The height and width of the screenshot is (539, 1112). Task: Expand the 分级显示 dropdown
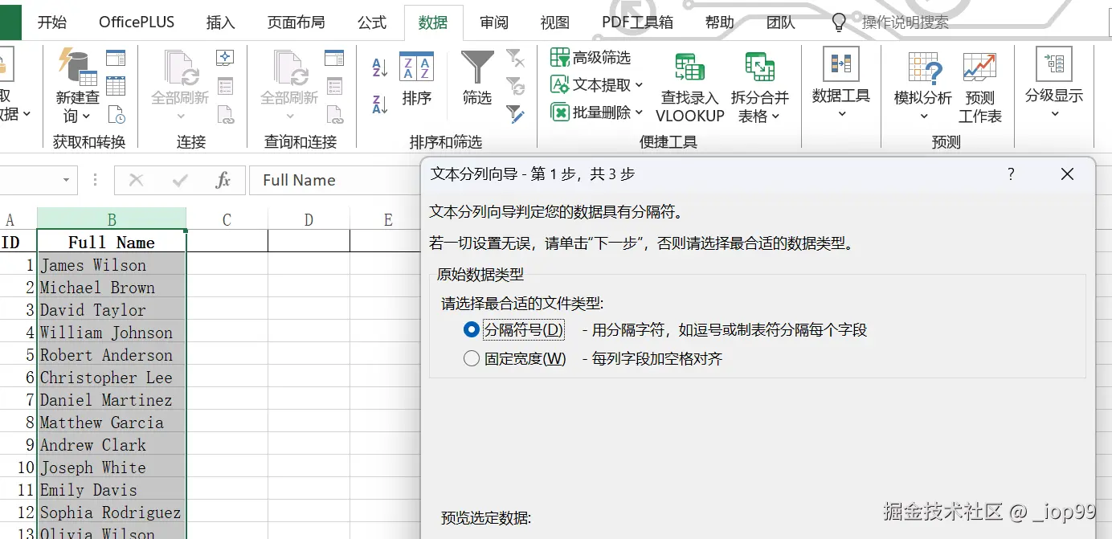(1055, 114)
